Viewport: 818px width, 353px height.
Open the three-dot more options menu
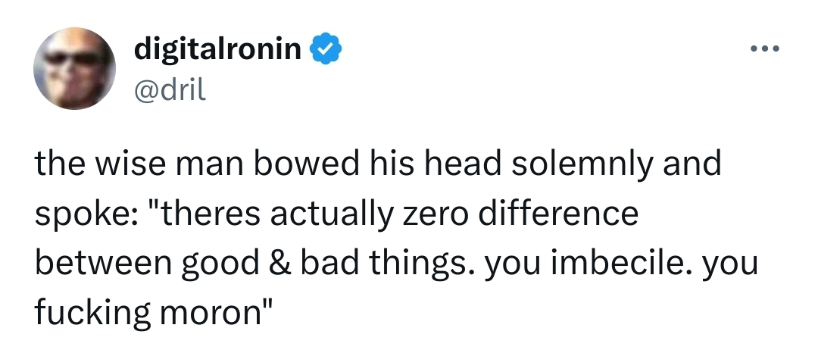[x=763, y=51]
